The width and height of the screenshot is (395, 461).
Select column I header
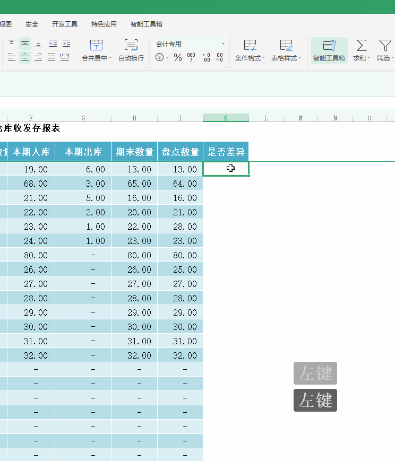180,118
